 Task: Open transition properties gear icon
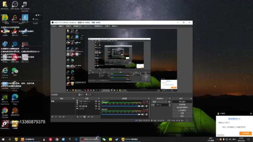pyautogui.click(x=169, y=102)
